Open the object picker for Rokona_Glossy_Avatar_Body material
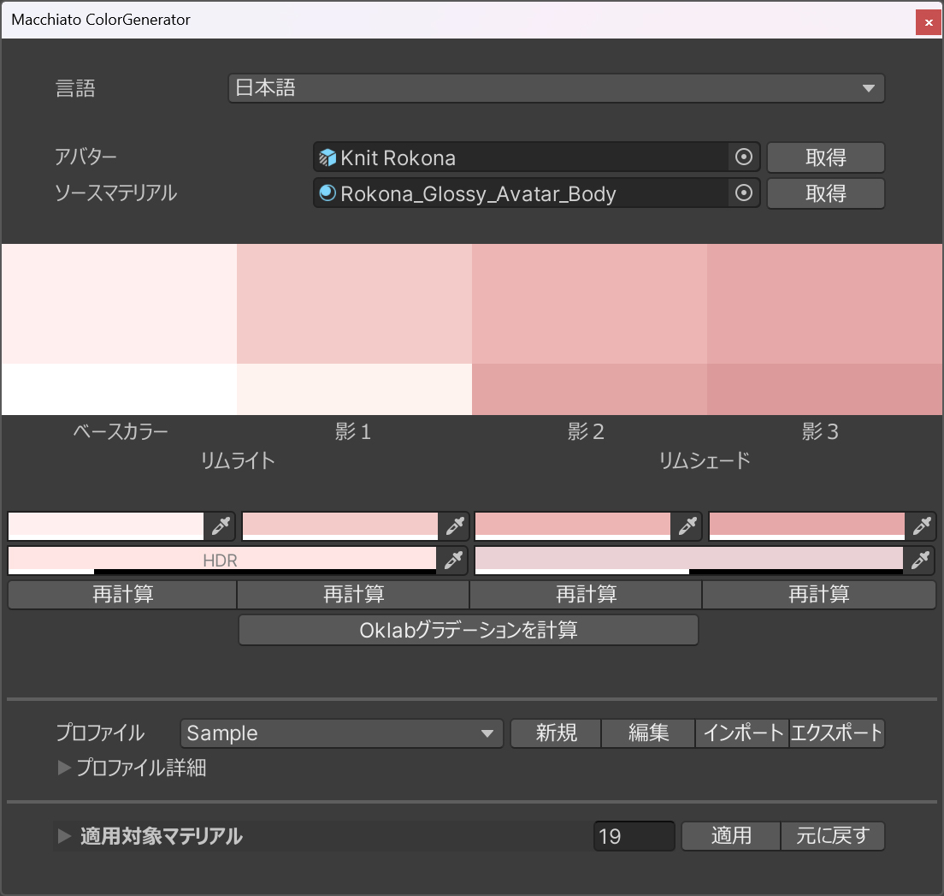This screenshot has width=944, height=896. click(744, 193)
